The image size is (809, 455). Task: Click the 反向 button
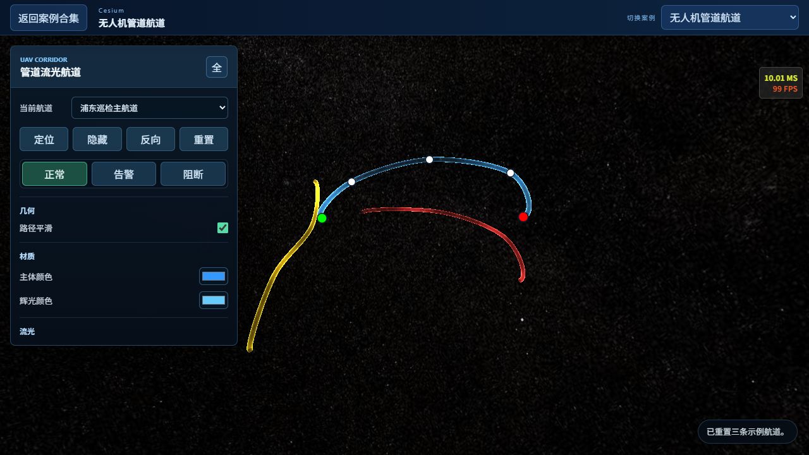pos(150,139)
